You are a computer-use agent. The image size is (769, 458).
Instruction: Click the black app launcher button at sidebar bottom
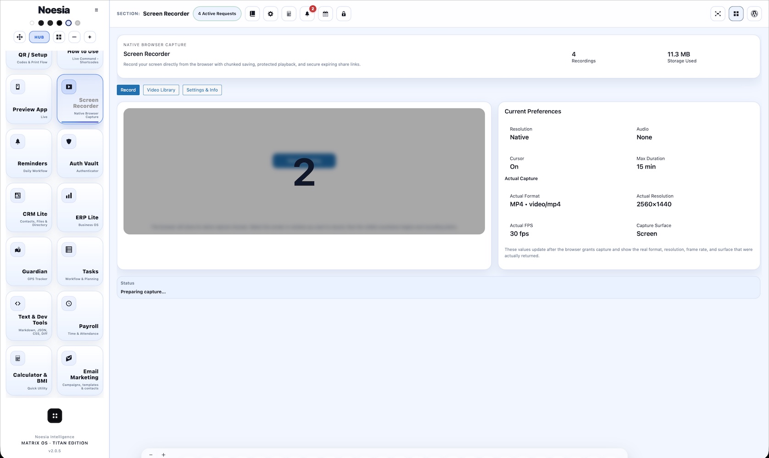55,416
